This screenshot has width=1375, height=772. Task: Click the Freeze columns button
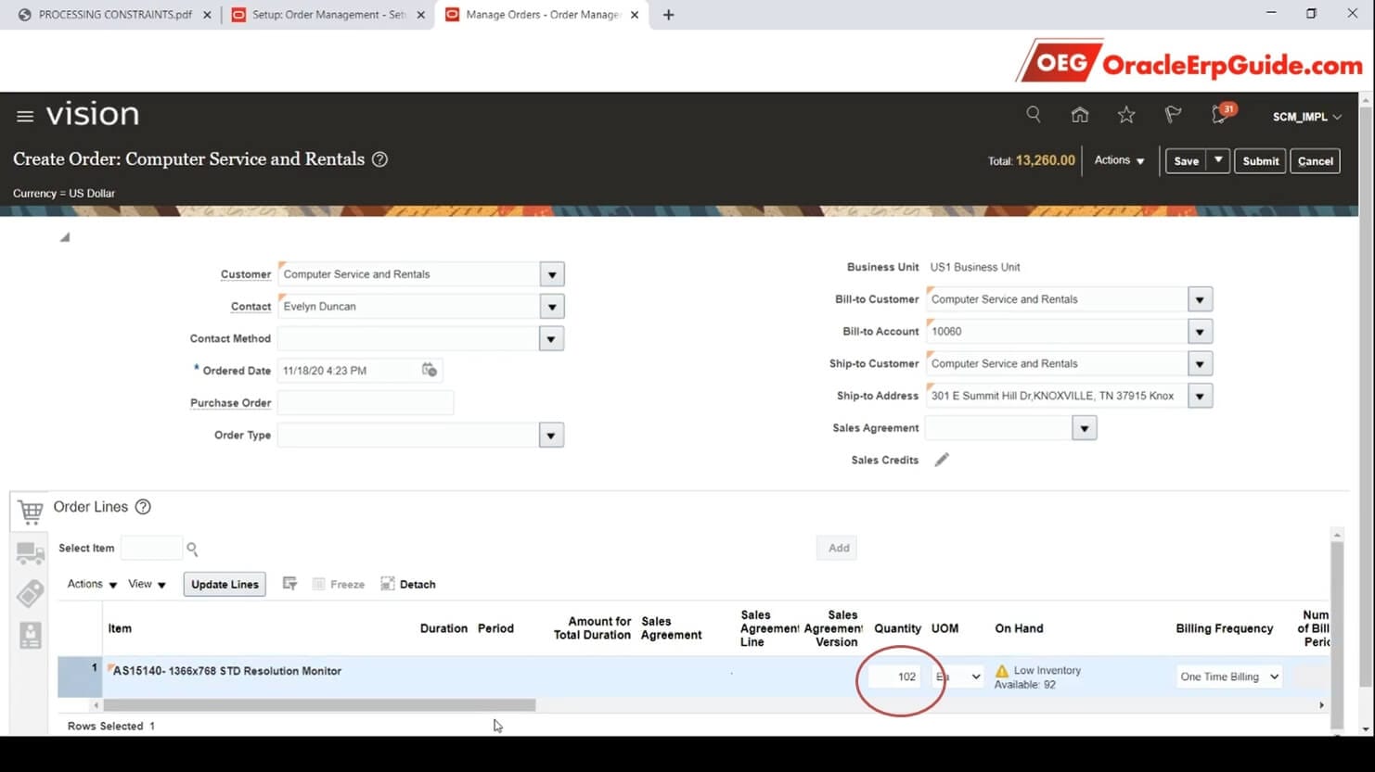pyautogui.click(x=339, y=584)
